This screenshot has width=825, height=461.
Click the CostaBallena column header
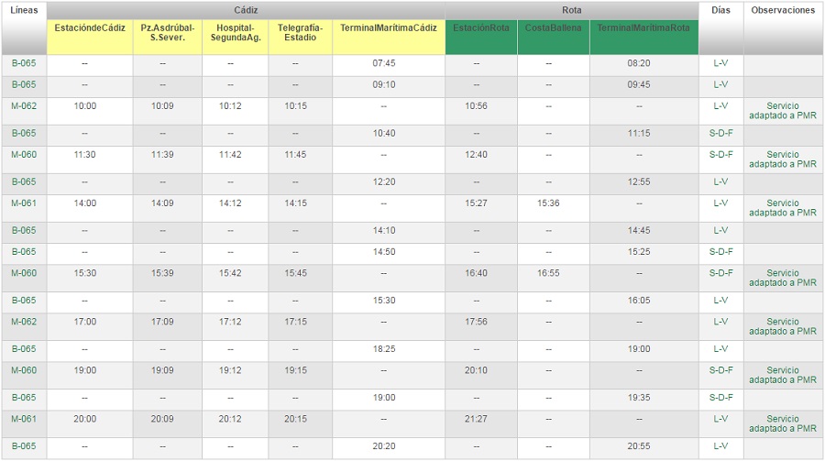[x=553, y=28]
